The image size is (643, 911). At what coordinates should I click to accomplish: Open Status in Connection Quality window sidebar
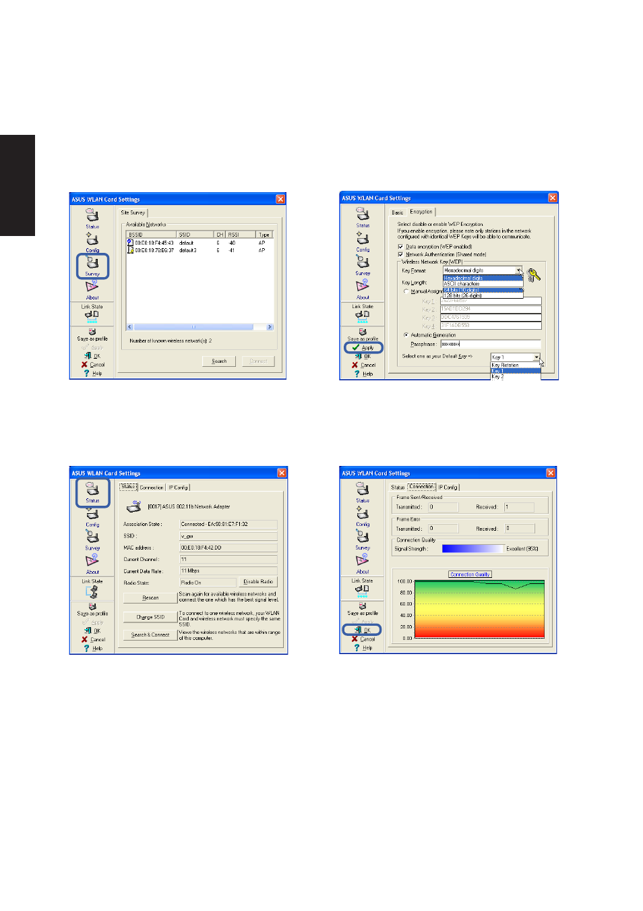tap(363, 493)
